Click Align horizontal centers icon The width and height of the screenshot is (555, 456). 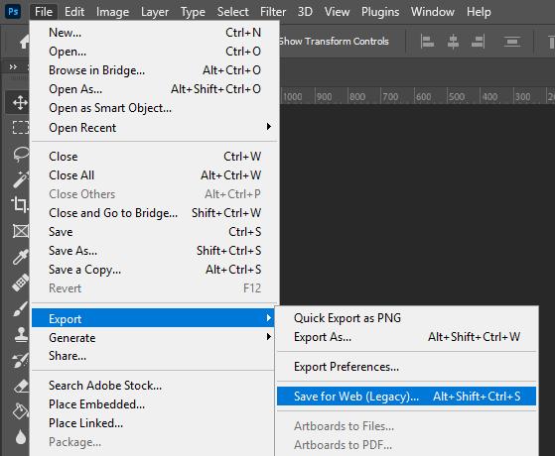453,42
